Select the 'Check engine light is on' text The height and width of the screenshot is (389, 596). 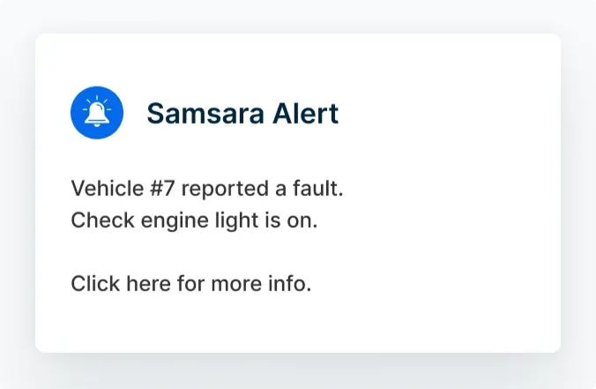pyautogui.click(x=194, y=221)
